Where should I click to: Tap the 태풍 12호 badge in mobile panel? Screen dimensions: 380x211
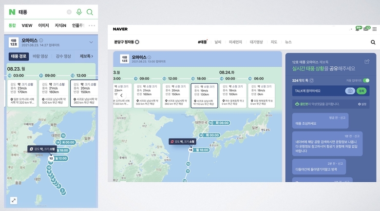14,42
